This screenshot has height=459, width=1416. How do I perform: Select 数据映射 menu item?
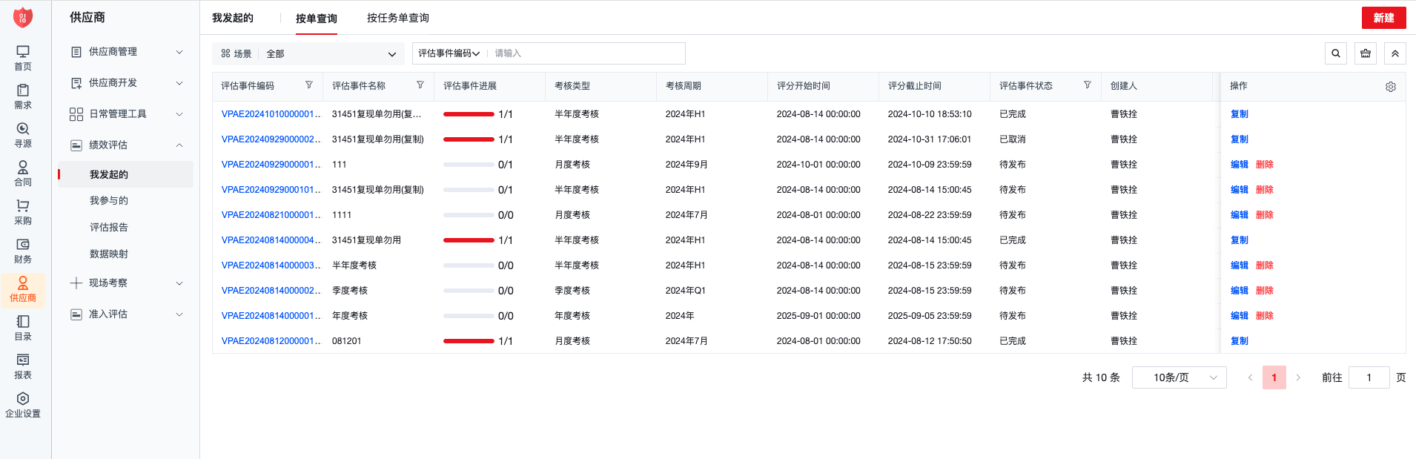[109, 254]
